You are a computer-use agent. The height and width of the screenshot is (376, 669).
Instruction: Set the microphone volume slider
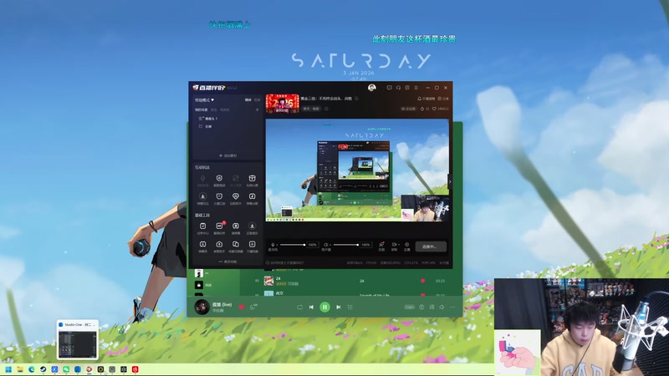[x=292, y=245]
